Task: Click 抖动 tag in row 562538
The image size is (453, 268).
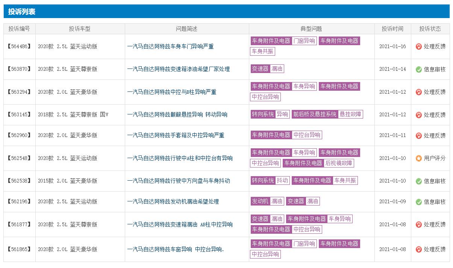Action: pos(282,181)
